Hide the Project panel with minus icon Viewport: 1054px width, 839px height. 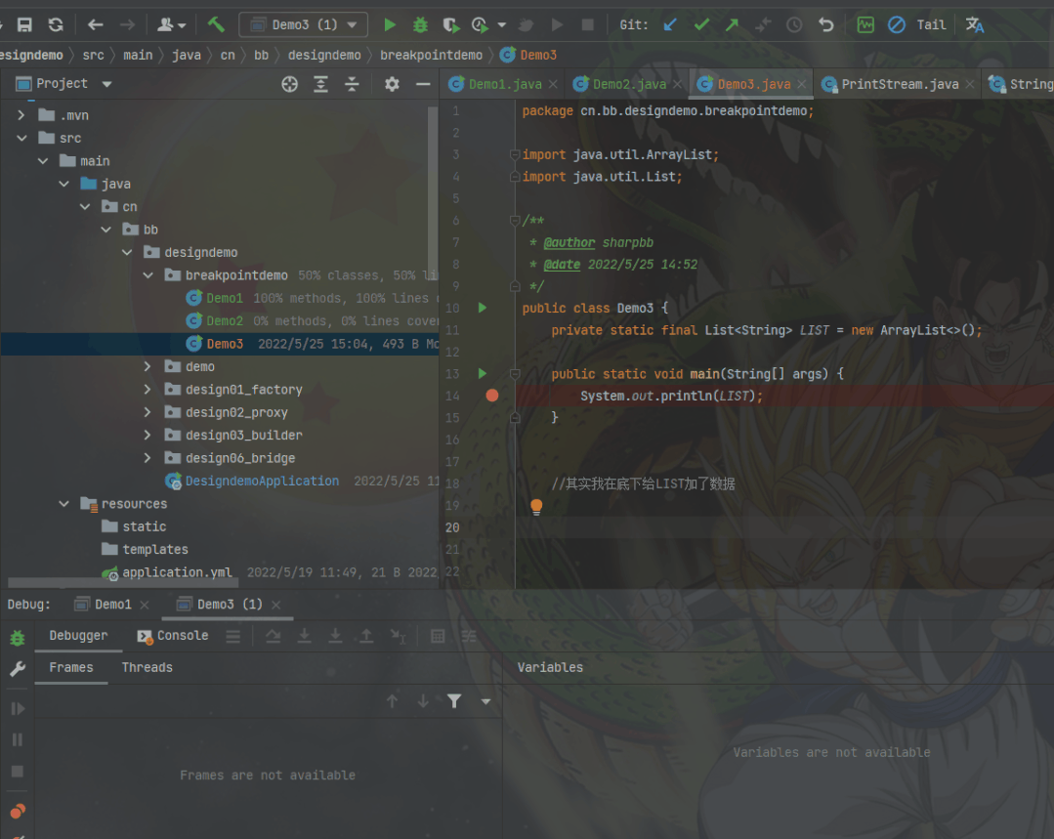tap(423, 84)
